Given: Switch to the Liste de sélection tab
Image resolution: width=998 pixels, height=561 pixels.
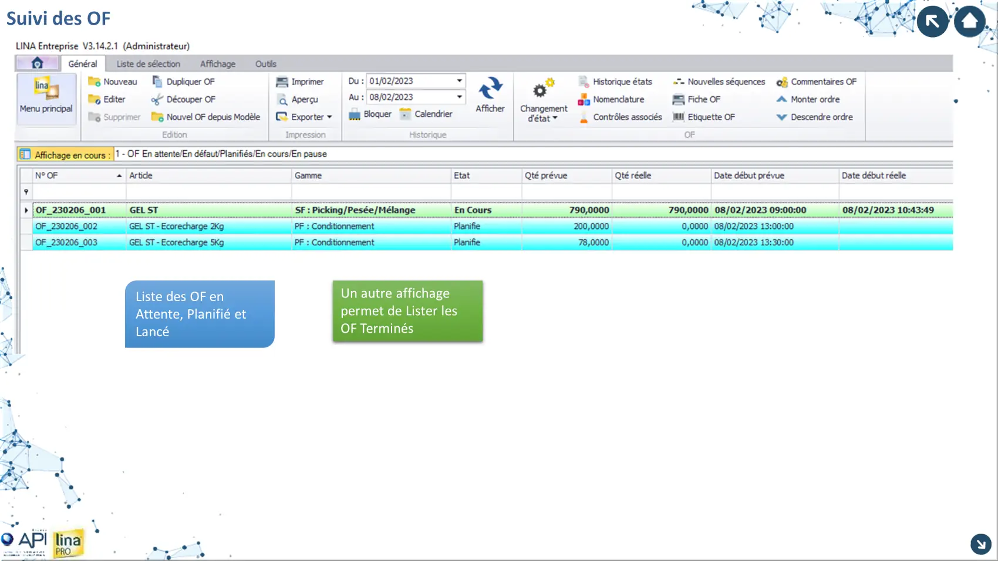Looking at the screenshot, I should pyautogui.click(x=148, y=64).
